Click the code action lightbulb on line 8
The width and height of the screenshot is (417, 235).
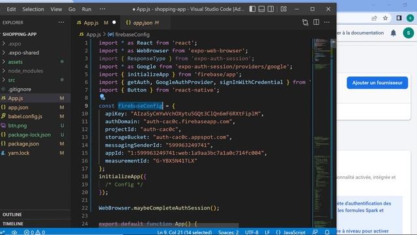pos(102,97)
